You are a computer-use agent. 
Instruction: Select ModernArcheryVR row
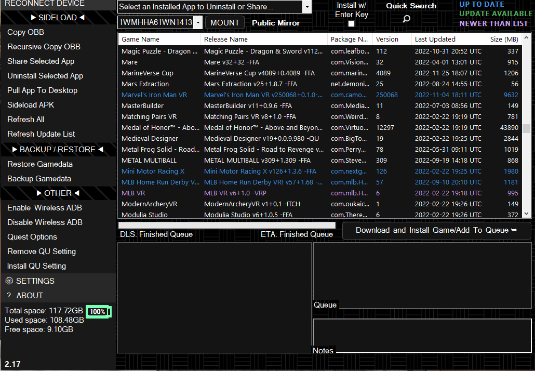[x=320, y=204]
